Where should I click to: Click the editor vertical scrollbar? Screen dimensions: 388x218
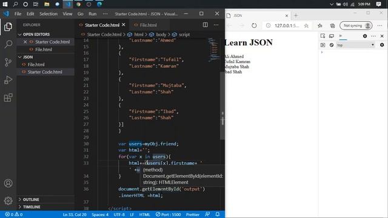point(222,106)
